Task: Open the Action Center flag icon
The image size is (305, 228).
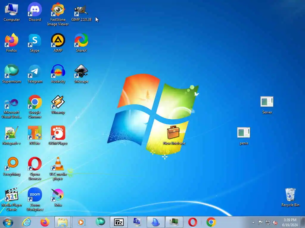Action: click(260, 222)
